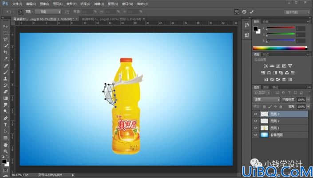Open the layer fill slider arrow
The image size is (313, 178).
click(308, 107)
